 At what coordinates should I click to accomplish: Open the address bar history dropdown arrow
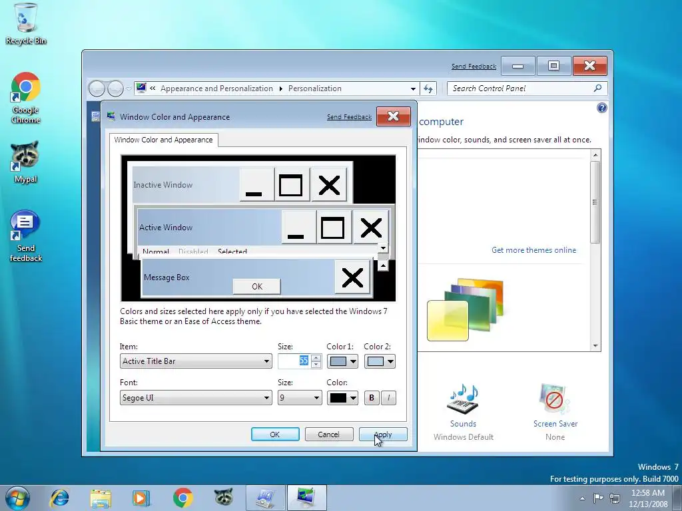tap(413, 88)
